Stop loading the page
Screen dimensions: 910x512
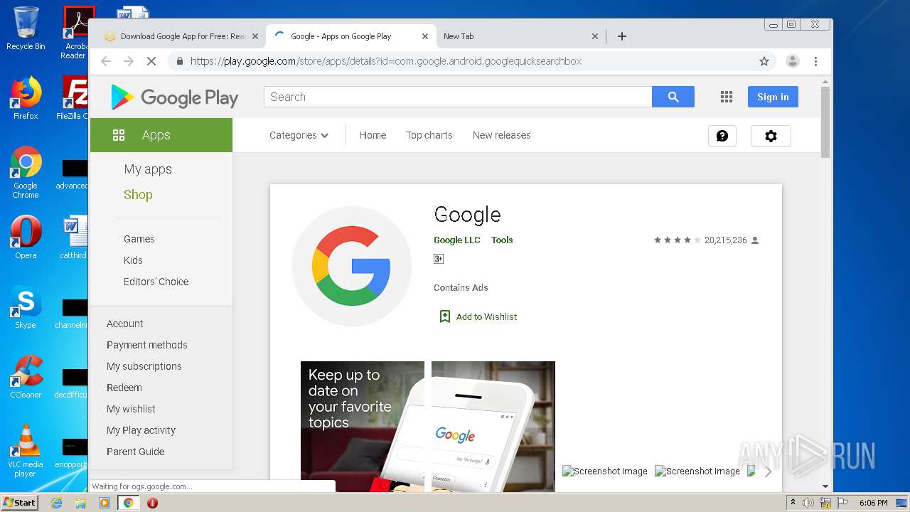(151, 61)
